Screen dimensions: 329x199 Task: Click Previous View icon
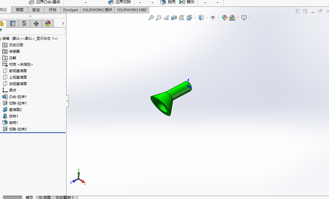(x=166, y=18)
